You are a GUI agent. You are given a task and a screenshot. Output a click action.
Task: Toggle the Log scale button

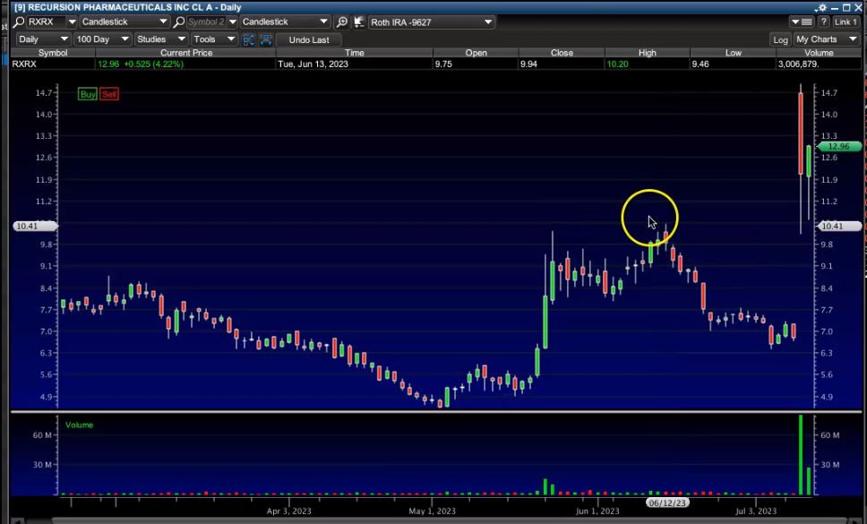[x=781, y=39]
